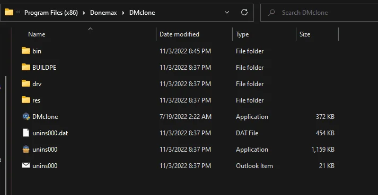Screen dimensions: 378x195
Task: Sort by Type column header
Action: (242, 34)
